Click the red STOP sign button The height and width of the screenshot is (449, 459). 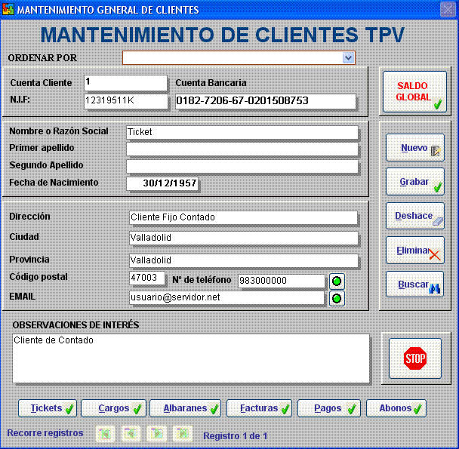click(x=415, y=359)
